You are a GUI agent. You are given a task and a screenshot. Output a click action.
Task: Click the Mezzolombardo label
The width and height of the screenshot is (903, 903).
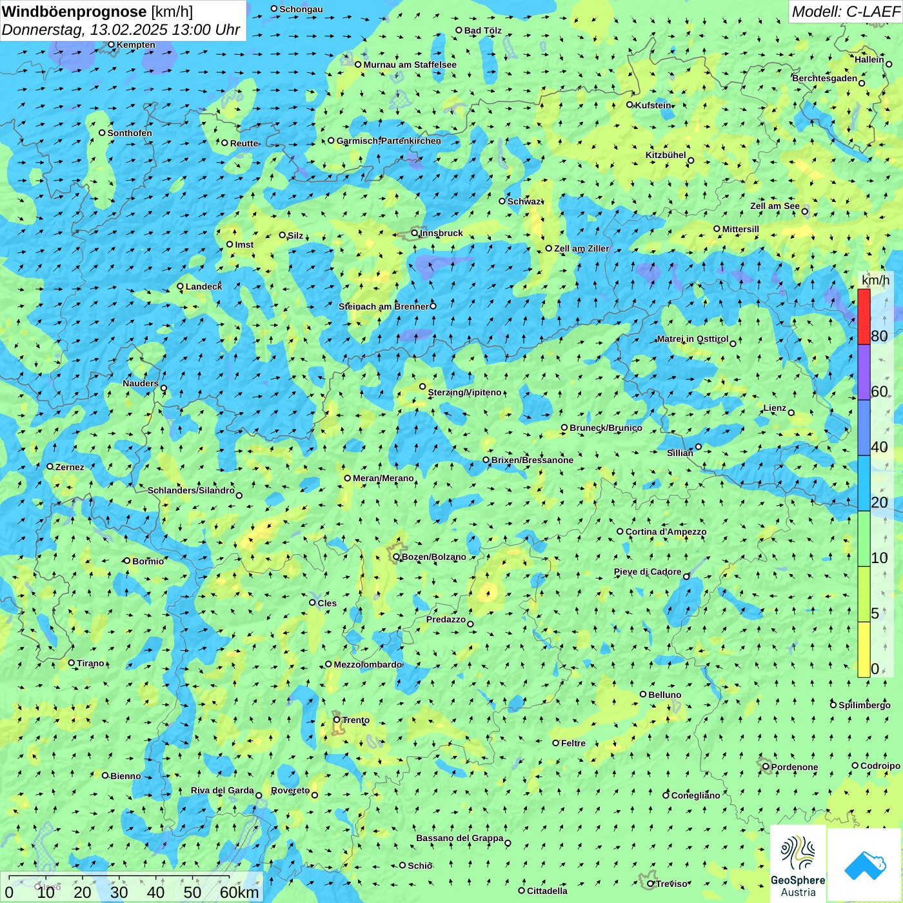(x=368, y=664)
